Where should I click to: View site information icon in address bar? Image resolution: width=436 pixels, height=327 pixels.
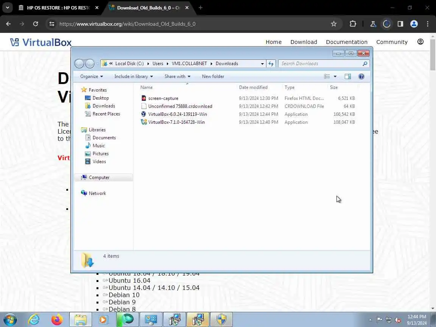click(x=52, y=24)
